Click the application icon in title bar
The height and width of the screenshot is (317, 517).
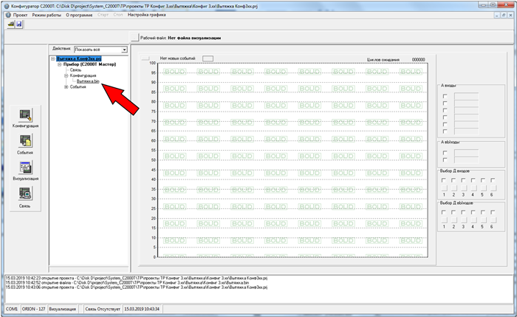click(5, 5)
